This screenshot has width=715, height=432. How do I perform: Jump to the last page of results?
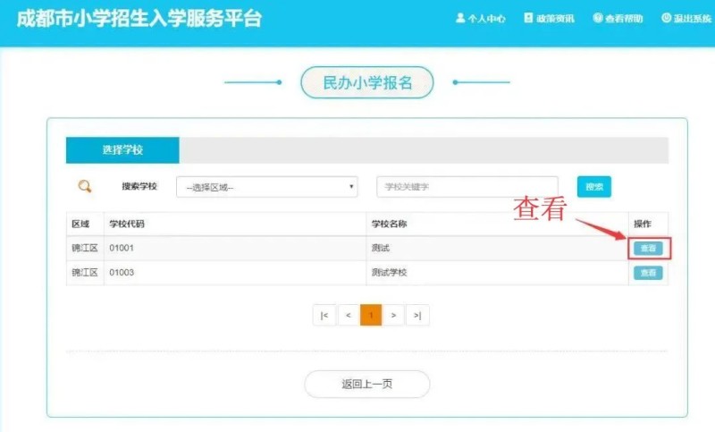tap(417, 315)
